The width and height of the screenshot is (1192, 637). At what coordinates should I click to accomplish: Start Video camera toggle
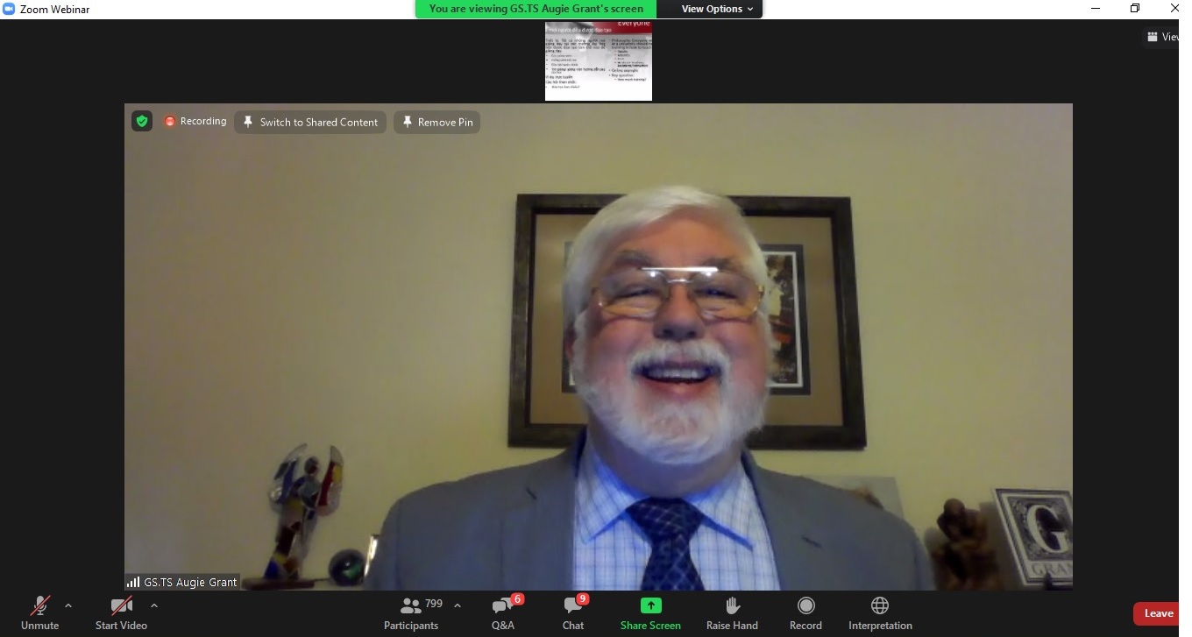[x=121, y=612]
